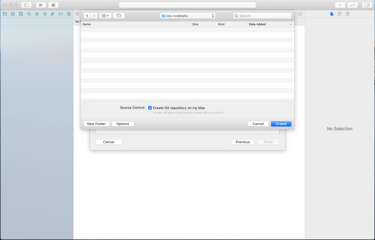
Task: Click the Stop button in toolbar
Action: click(x=53, y=5)
